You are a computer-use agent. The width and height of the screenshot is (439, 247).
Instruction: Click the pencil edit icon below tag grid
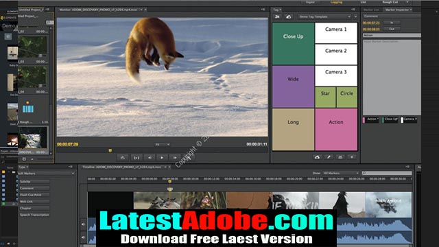click(x=329, y=157)
